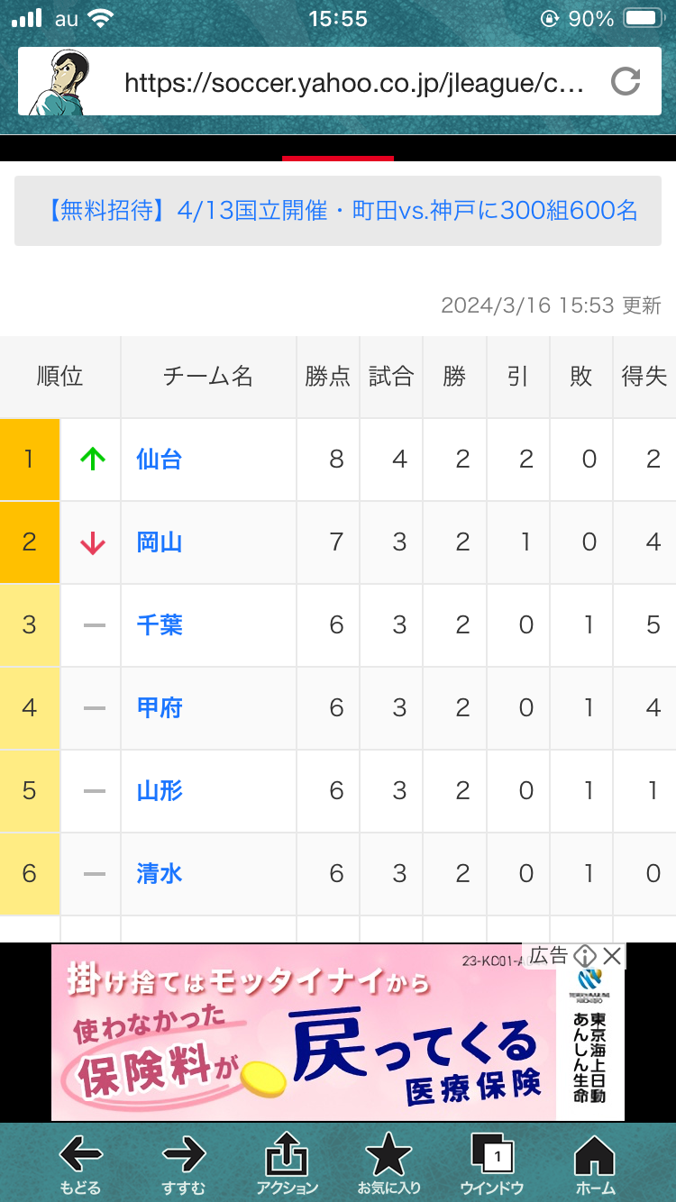
Task: Tap the 山形 team link
Action: pos(160,791)
